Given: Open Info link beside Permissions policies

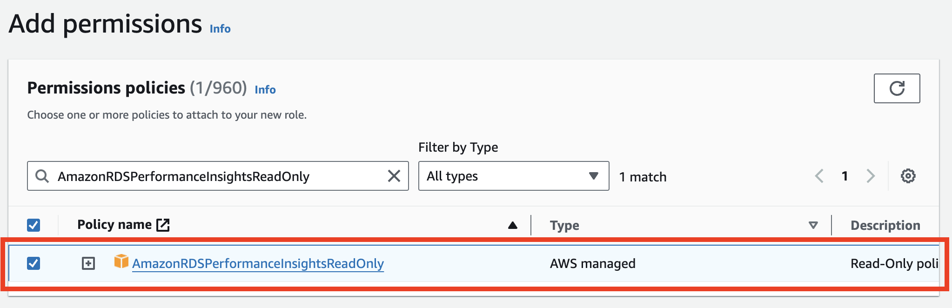Looking at the screenshot, I should [265, 90].
